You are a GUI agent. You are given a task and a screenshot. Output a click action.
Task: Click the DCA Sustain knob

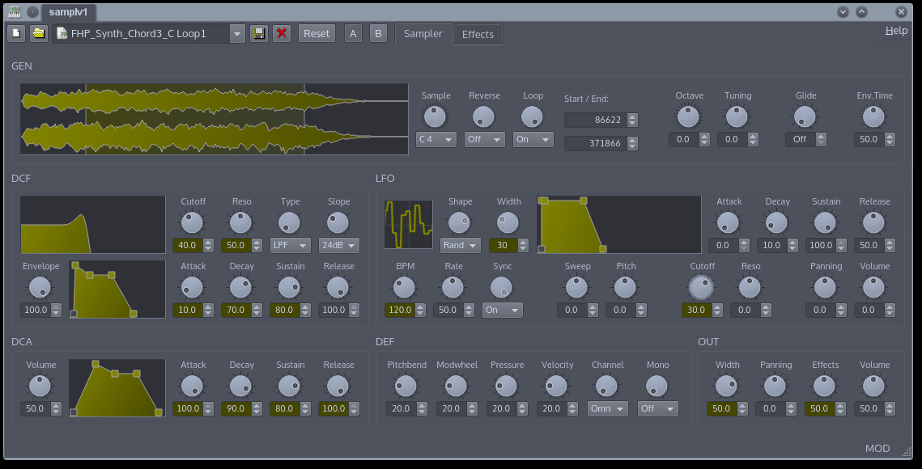(x=290, y=387)
